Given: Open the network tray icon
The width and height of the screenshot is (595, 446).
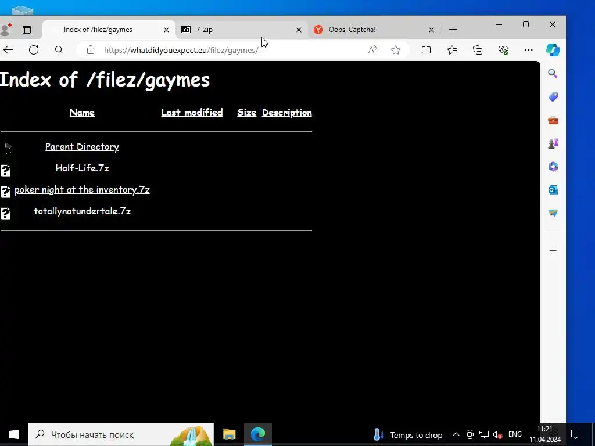Looking at the screenshot, I should pyautogui.click(x=484, y=434).
